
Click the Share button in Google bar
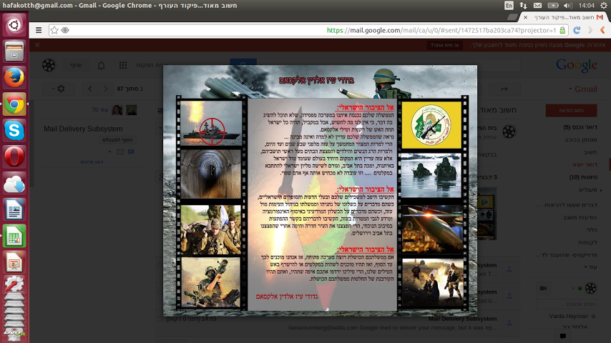(x=76, y=66)
